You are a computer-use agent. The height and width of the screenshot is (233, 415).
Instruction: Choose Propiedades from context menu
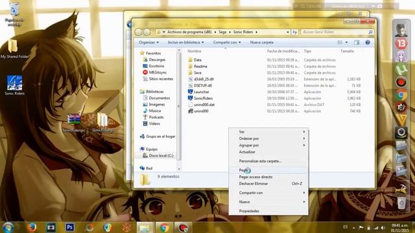pyautogui.click(x=268, y=211)
